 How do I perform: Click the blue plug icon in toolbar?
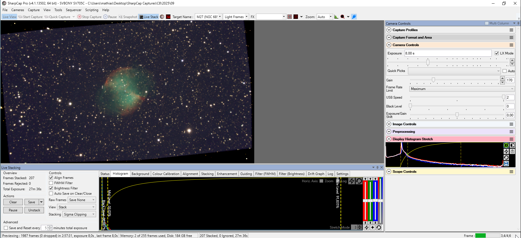point(354,17)
